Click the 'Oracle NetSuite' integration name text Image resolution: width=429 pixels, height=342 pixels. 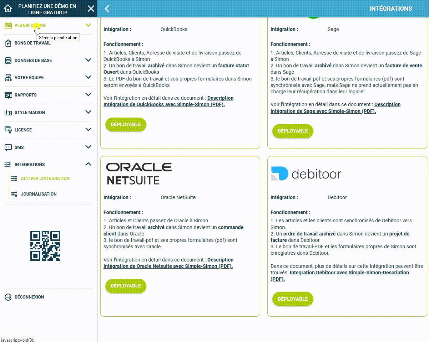(x=178, y=197)
